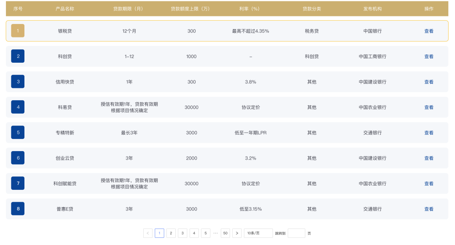Select product name 银税贷
455x245 pixels.
[65, 31]
